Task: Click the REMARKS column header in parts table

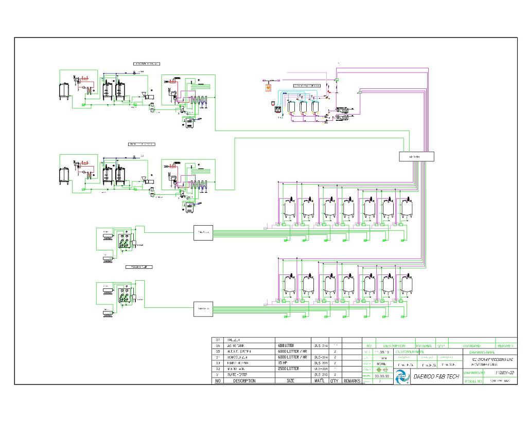Action: tap(352, 381)
